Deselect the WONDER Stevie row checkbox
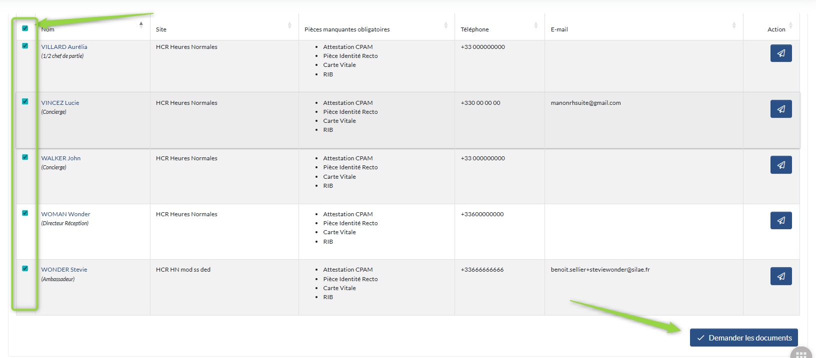Screen dimensions: 816x358 tap(25, 269)
